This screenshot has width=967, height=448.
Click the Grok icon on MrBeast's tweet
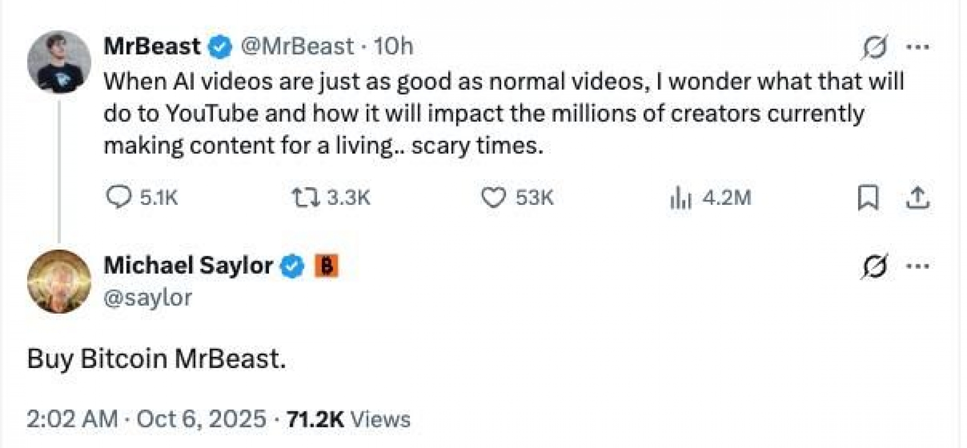point(874,48)
